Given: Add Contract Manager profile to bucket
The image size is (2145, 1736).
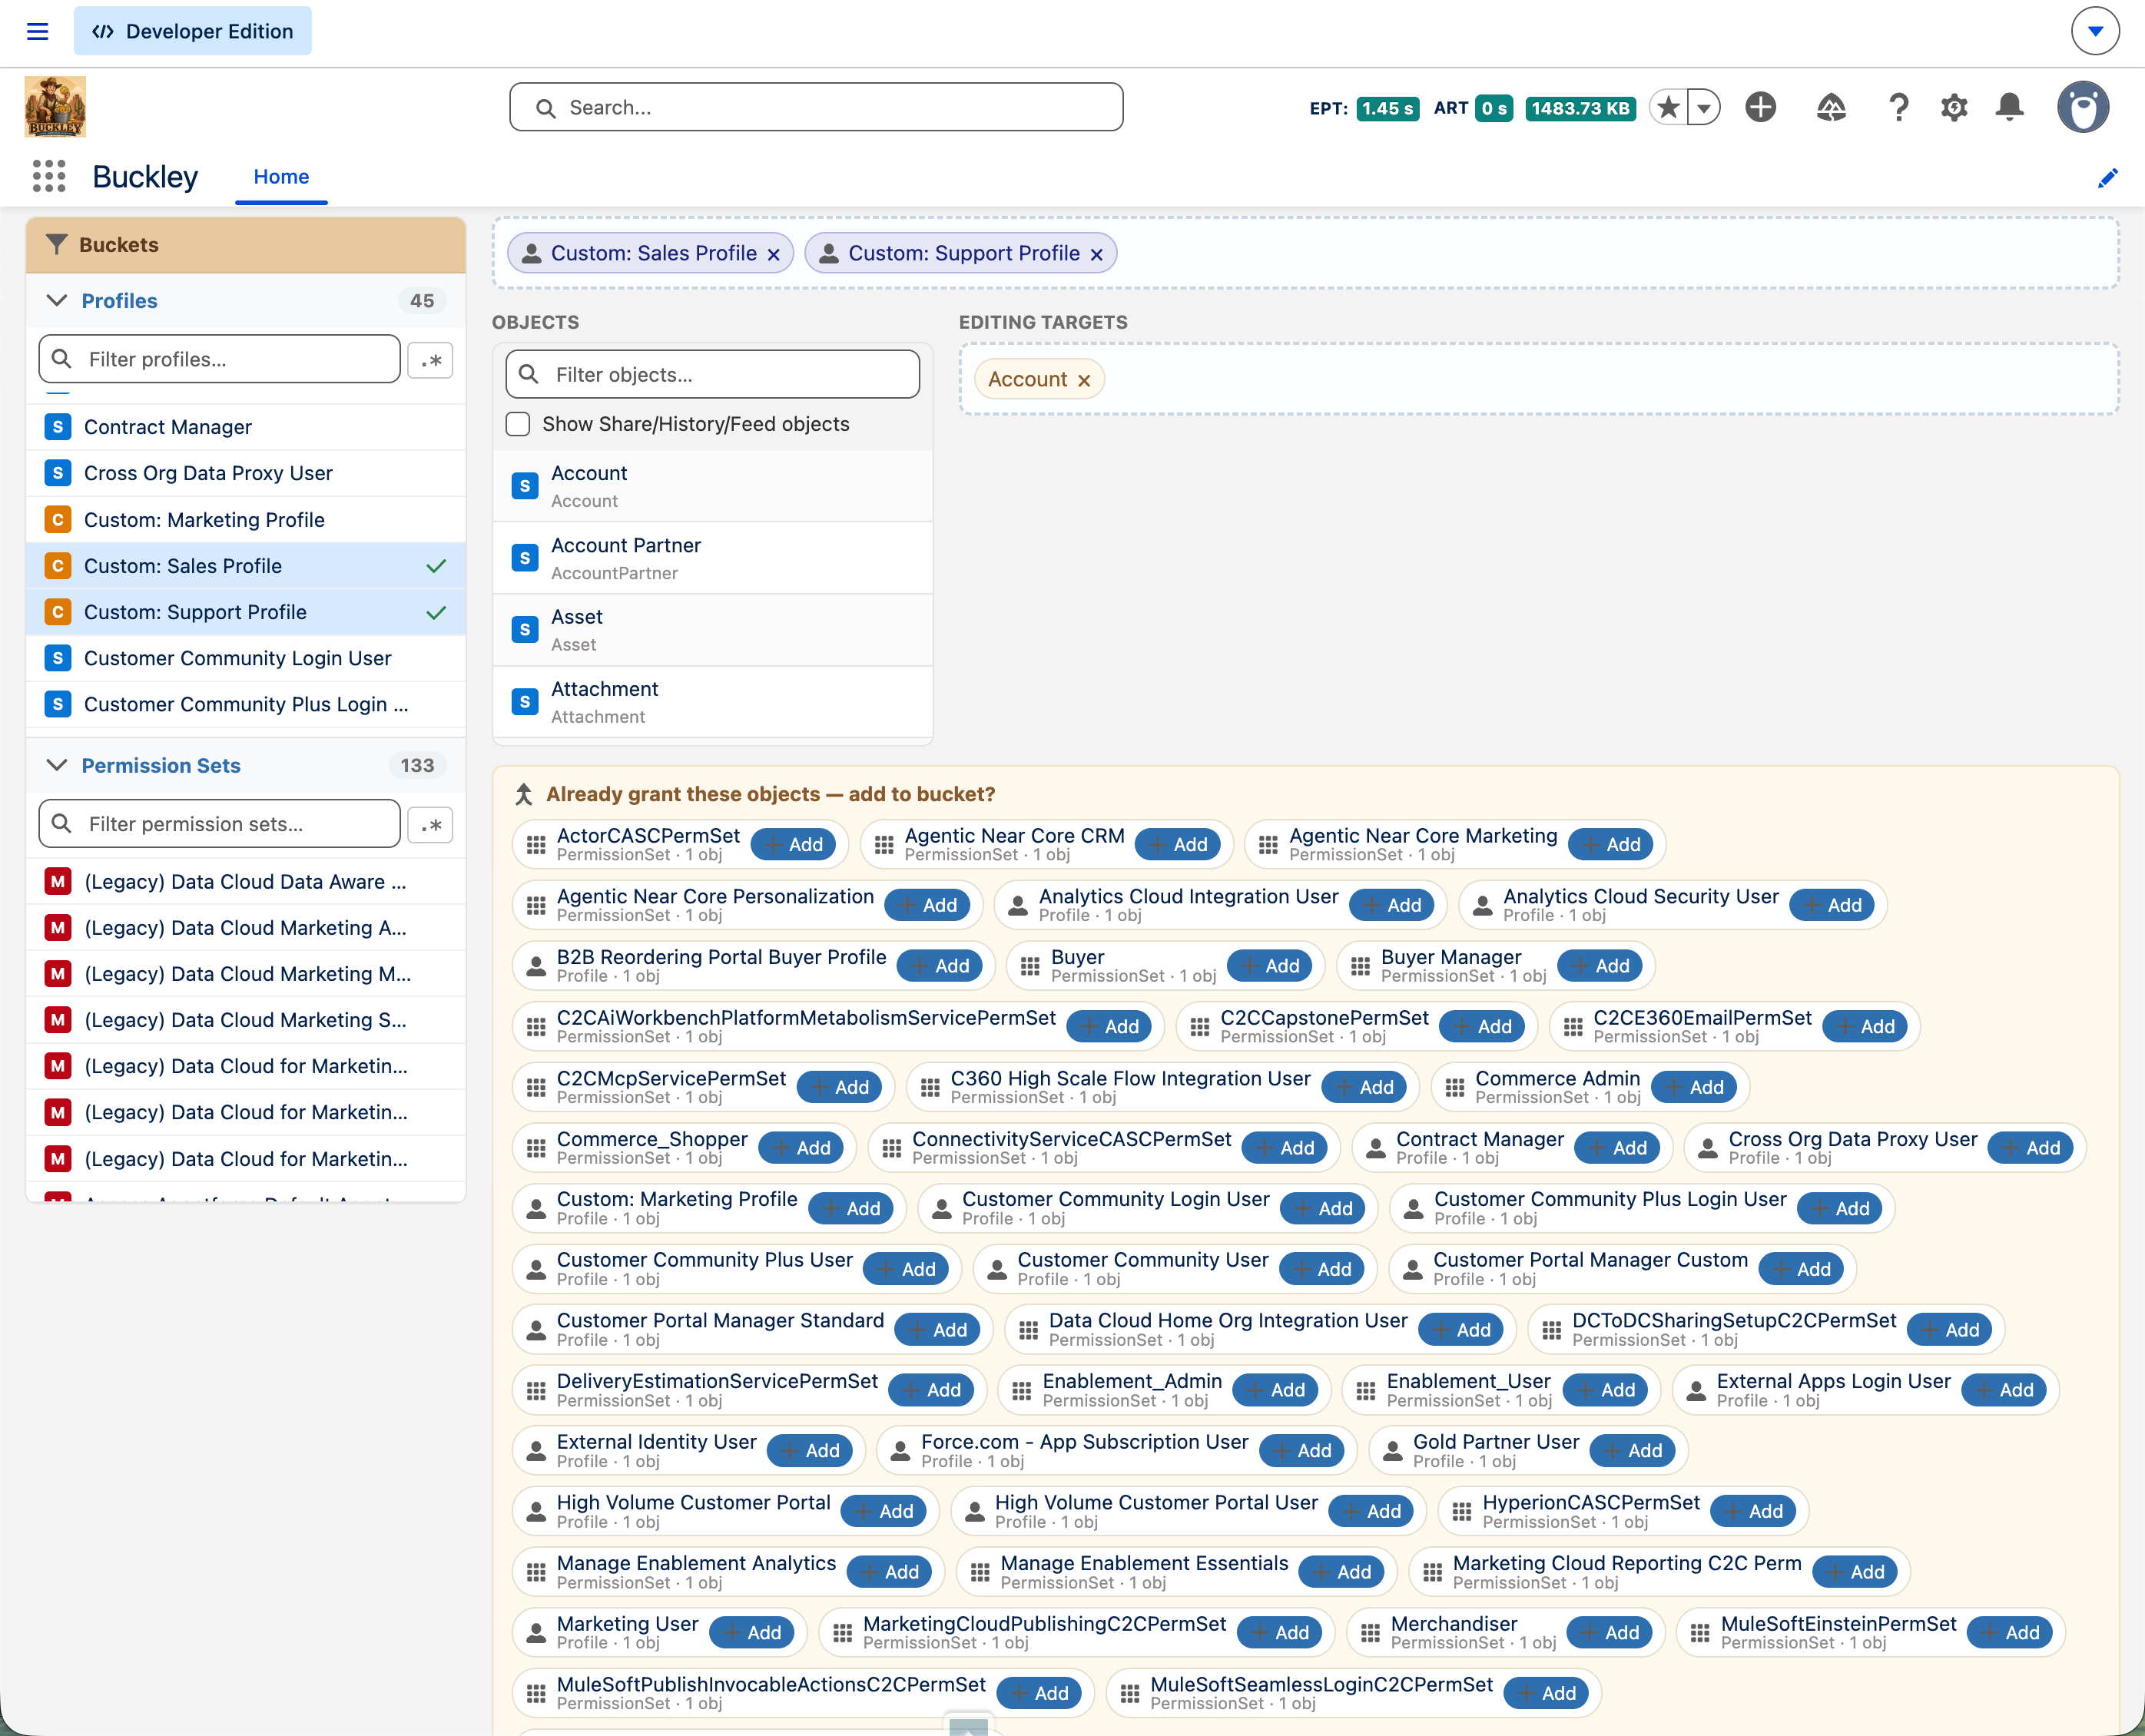Looking at the screenshot, I should (x=1616, y=1148).
